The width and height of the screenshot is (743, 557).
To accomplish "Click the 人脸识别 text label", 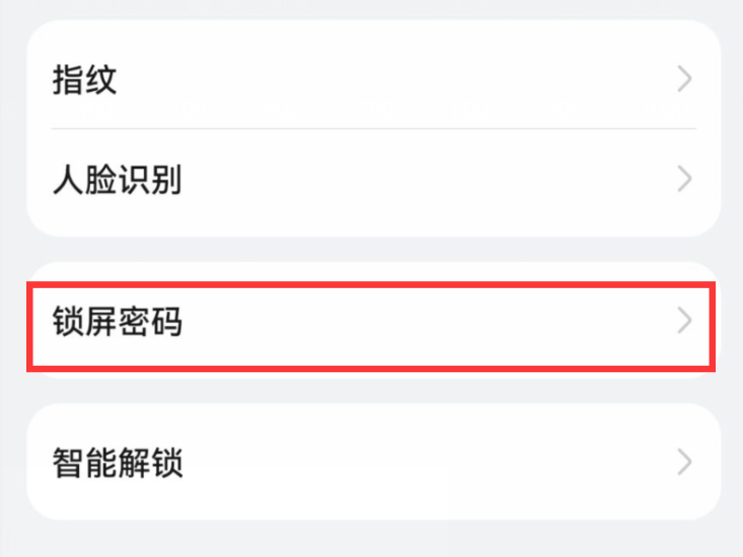I will point(116,178).
